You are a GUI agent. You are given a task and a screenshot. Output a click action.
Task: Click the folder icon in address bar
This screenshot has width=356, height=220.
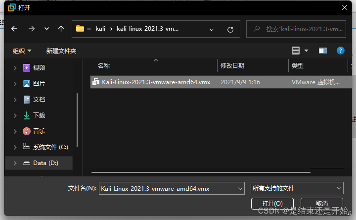(80, 29)
